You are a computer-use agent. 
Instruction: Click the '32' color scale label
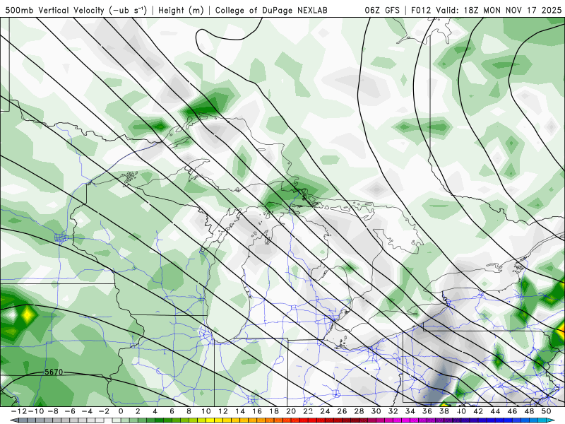[393, 411]
